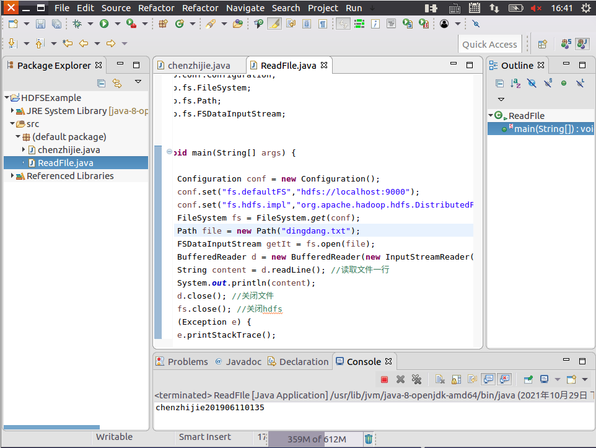Click the green Run button in toolbar
596x448 pixels.
pos(103,24)
